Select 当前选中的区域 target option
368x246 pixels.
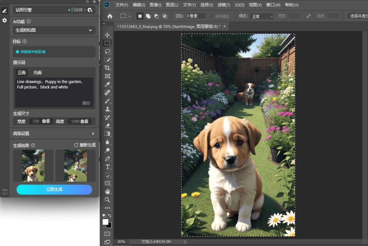point(31,52)
